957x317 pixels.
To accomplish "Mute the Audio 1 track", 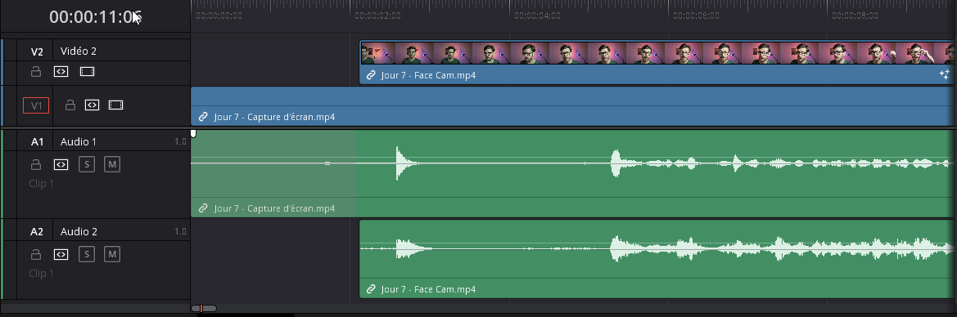I will point(111,164).
